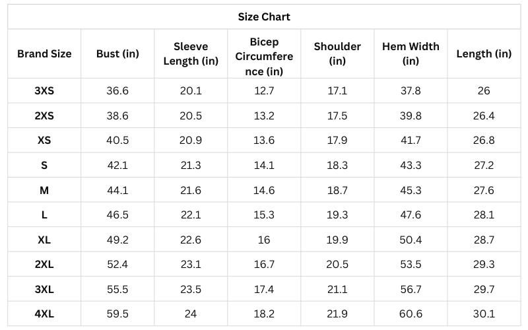Click the Bicep Circumference (in) header

(x=264, y=54)
